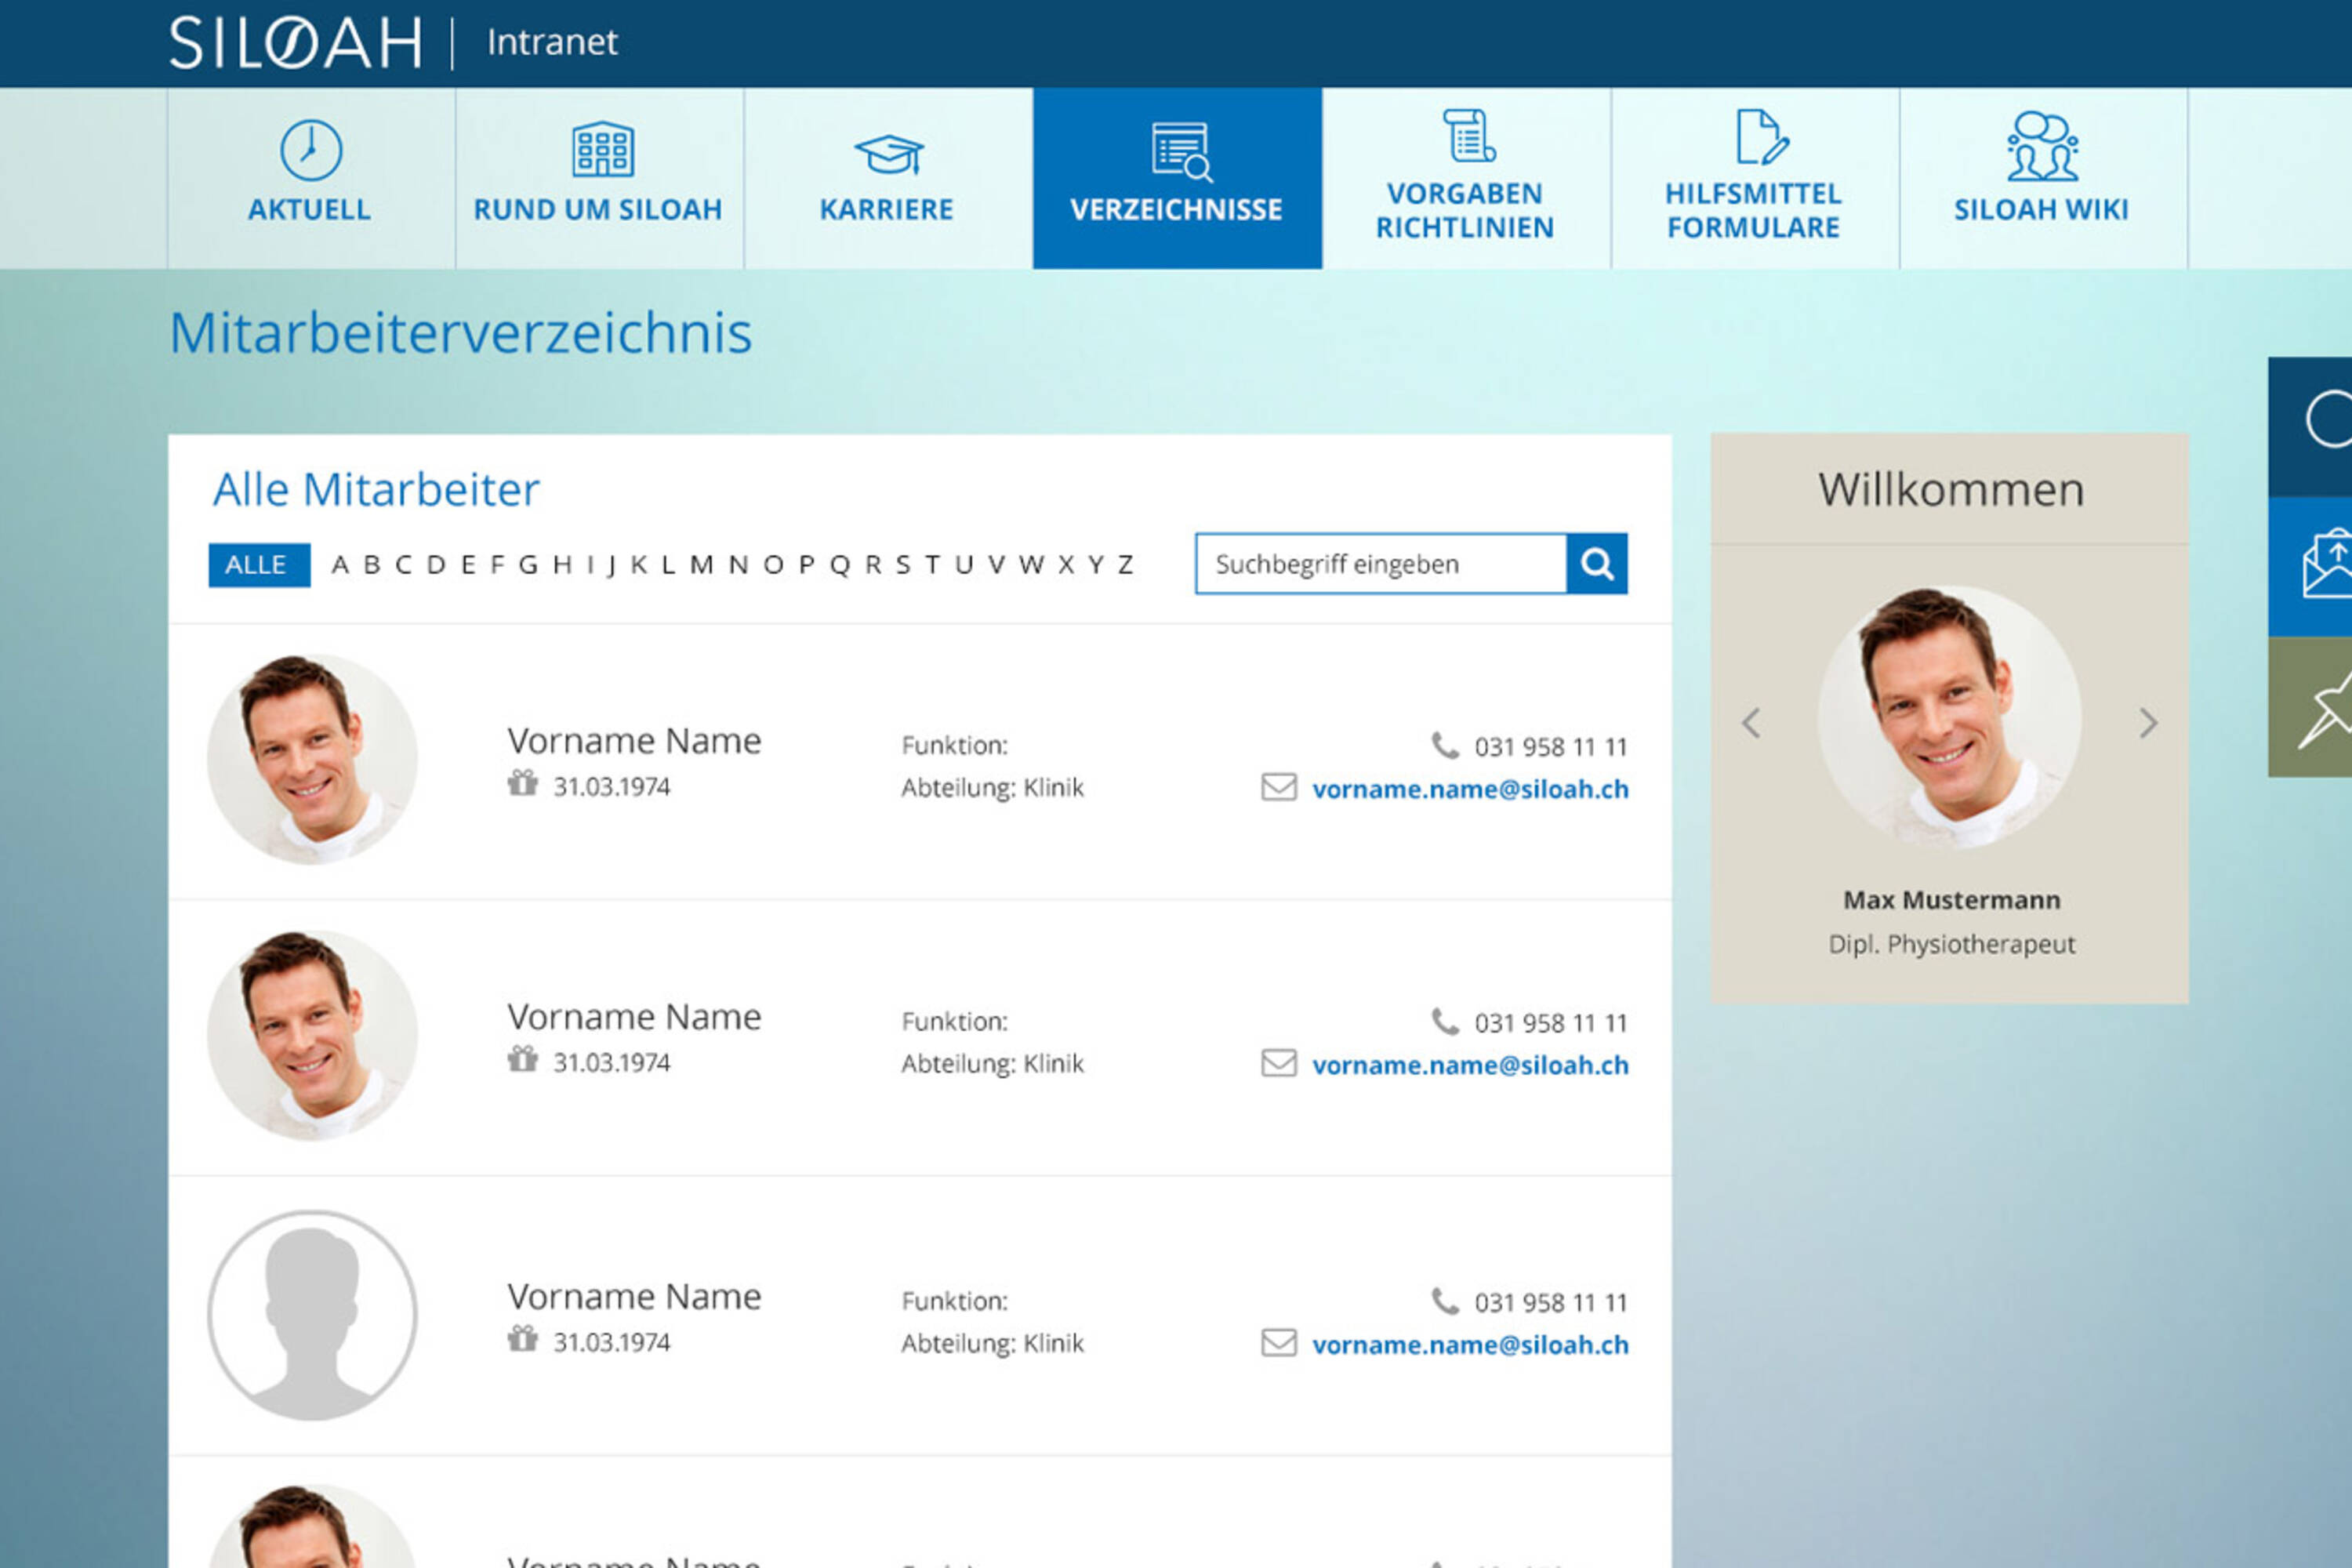Filter employees by letter U
The height and width of the screenshot is (1568, 2352).
click(x=964, y=565)
